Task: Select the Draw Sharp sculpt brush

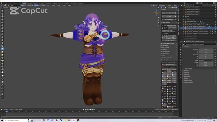Action: 2,14
